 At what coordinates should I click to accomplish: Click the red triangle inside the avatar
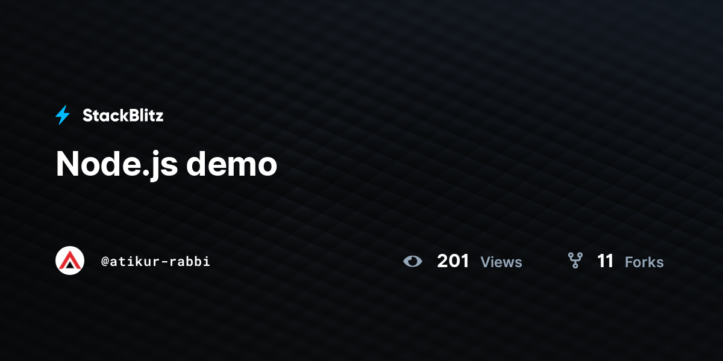(x=70, y=261)
